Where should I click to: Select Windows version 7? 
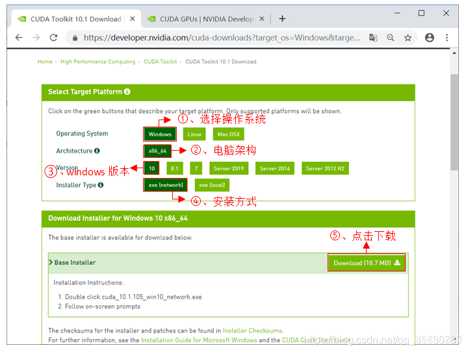(196, 168)
